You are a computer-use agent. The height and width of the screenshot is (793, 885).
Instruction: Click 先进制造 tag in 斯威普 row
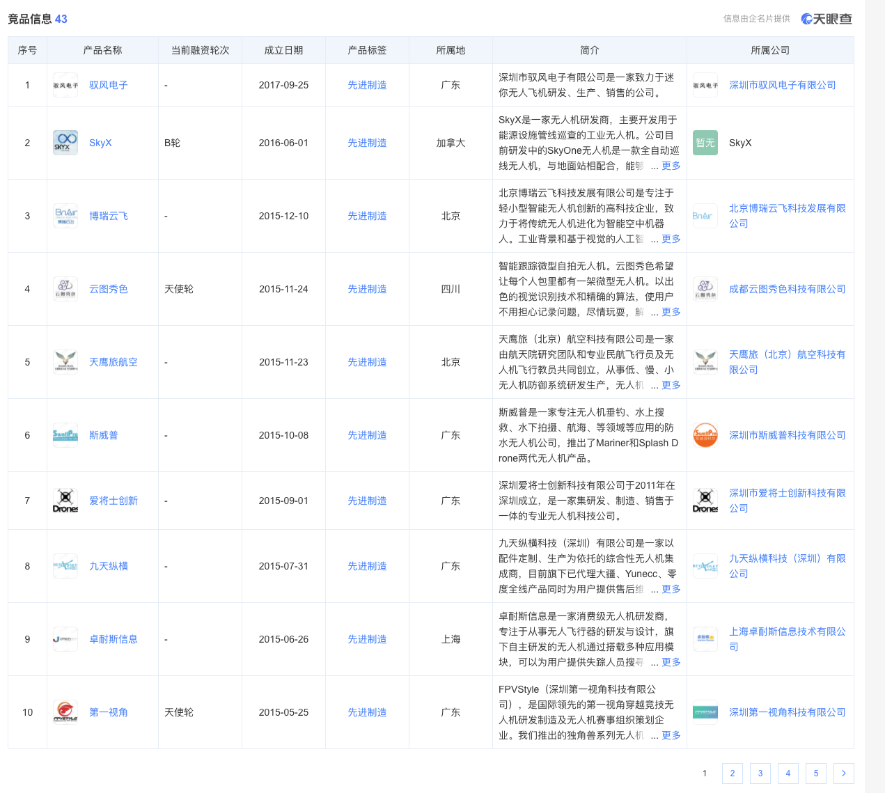click(367, 435)
